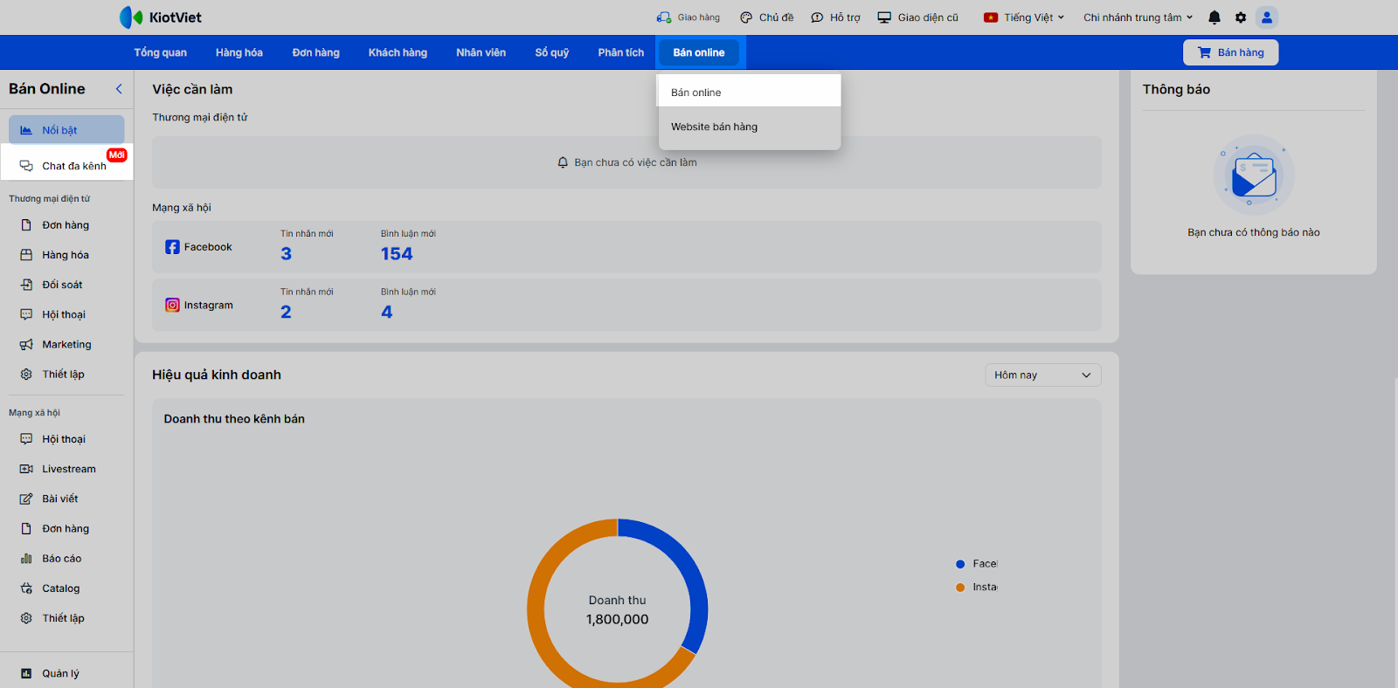The image size is (1398, 688).
Task: Click the Vietnam flag icon
Action: point(991,17)
